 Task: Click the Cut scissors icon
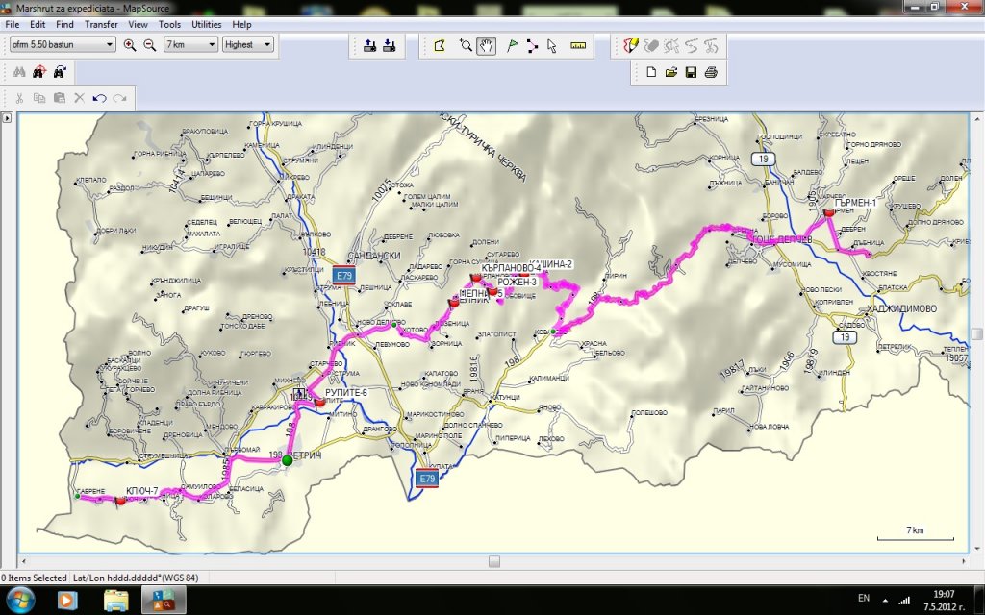[x=19, y=99]
